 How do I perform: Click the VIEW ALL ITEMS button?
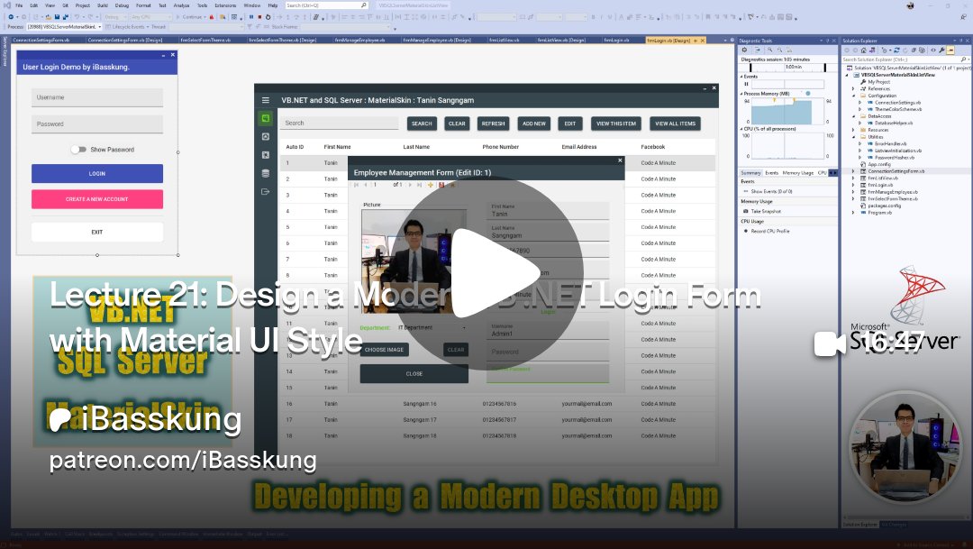pyautogui.click(x=675, y=124)
